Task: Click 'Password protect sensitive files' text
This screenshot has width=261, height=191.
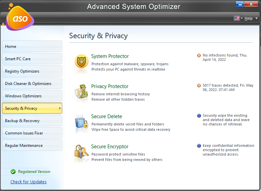Action: [118, 154]
